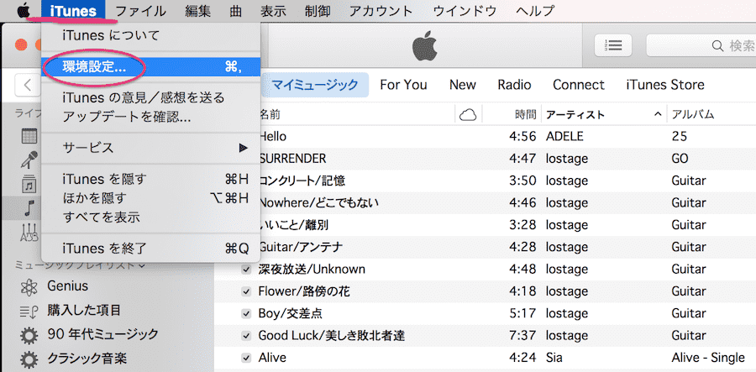Switch to the Radio tab
Image resolution: width=756 pixels, height=372 pixels.
[x=514, y=86]
